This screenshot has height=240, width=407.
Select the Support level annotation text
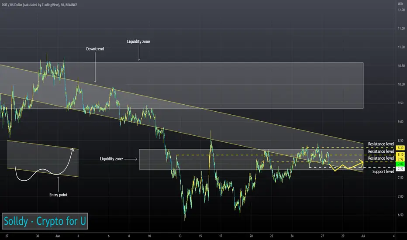click(383, 171)
